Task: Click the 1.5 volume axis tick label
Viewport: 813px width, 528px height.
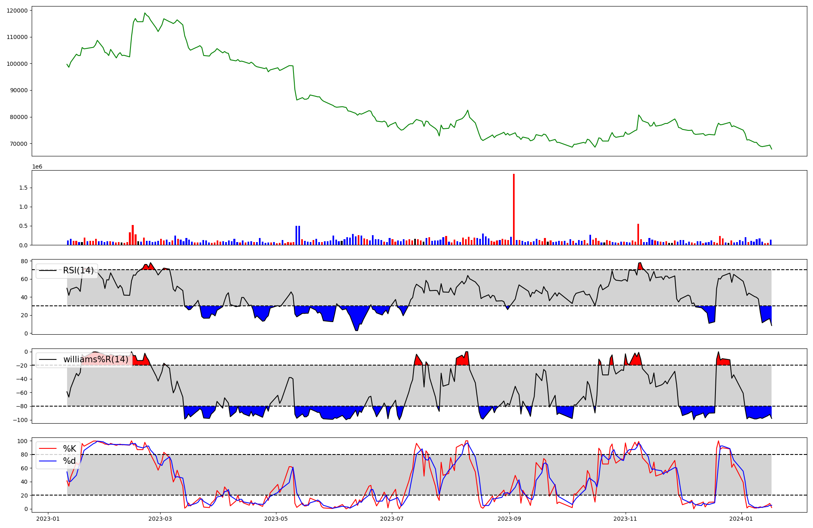Action: [23, 188]
